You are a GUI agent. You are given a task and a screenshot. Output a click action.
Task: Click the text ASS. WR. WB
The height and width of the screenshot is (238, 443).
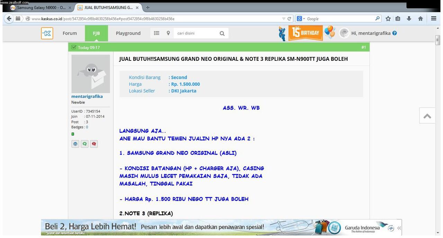click(241, 108)
